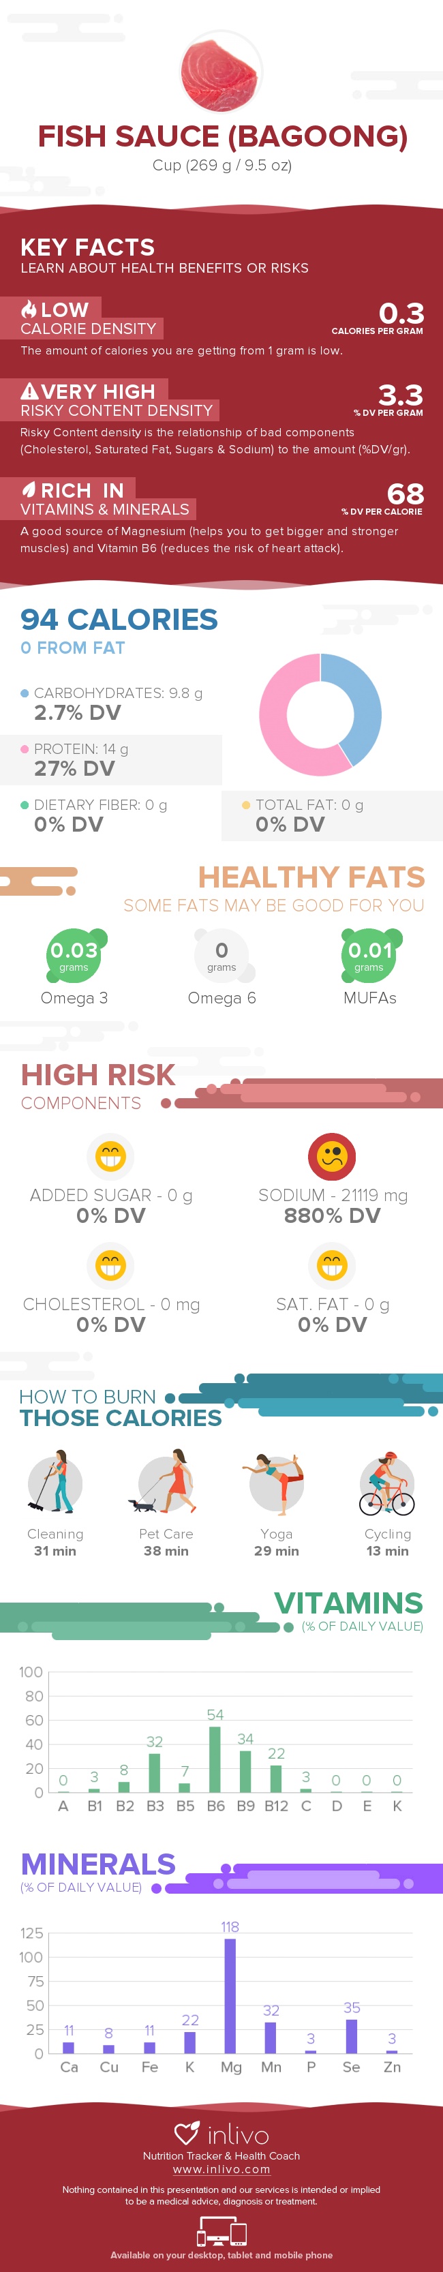Click the fish meat photo at top
The height and width of the screenshot is (2272, 443).
pyautogui.click(x=221, y=72)
